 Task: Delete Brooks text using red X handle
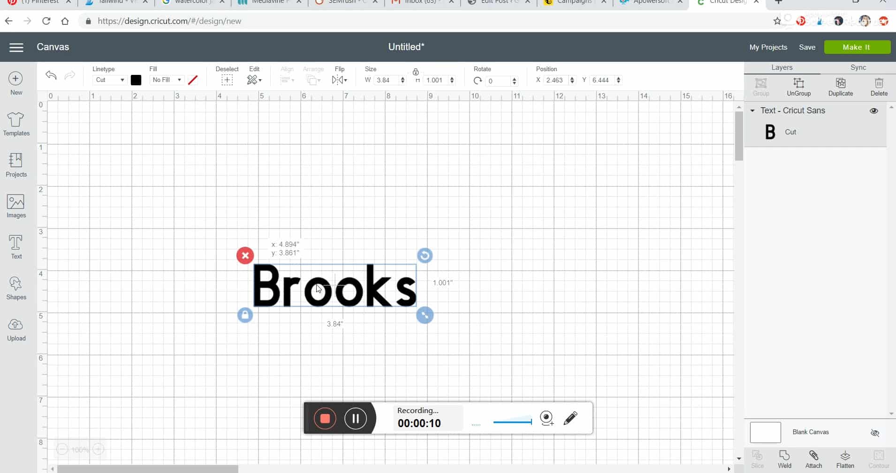pos(245,256)
